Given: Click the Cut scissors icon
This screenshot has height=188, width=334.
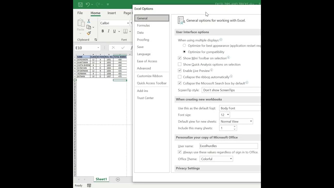Looking at the screenshot, I should [x=89, y=21].
